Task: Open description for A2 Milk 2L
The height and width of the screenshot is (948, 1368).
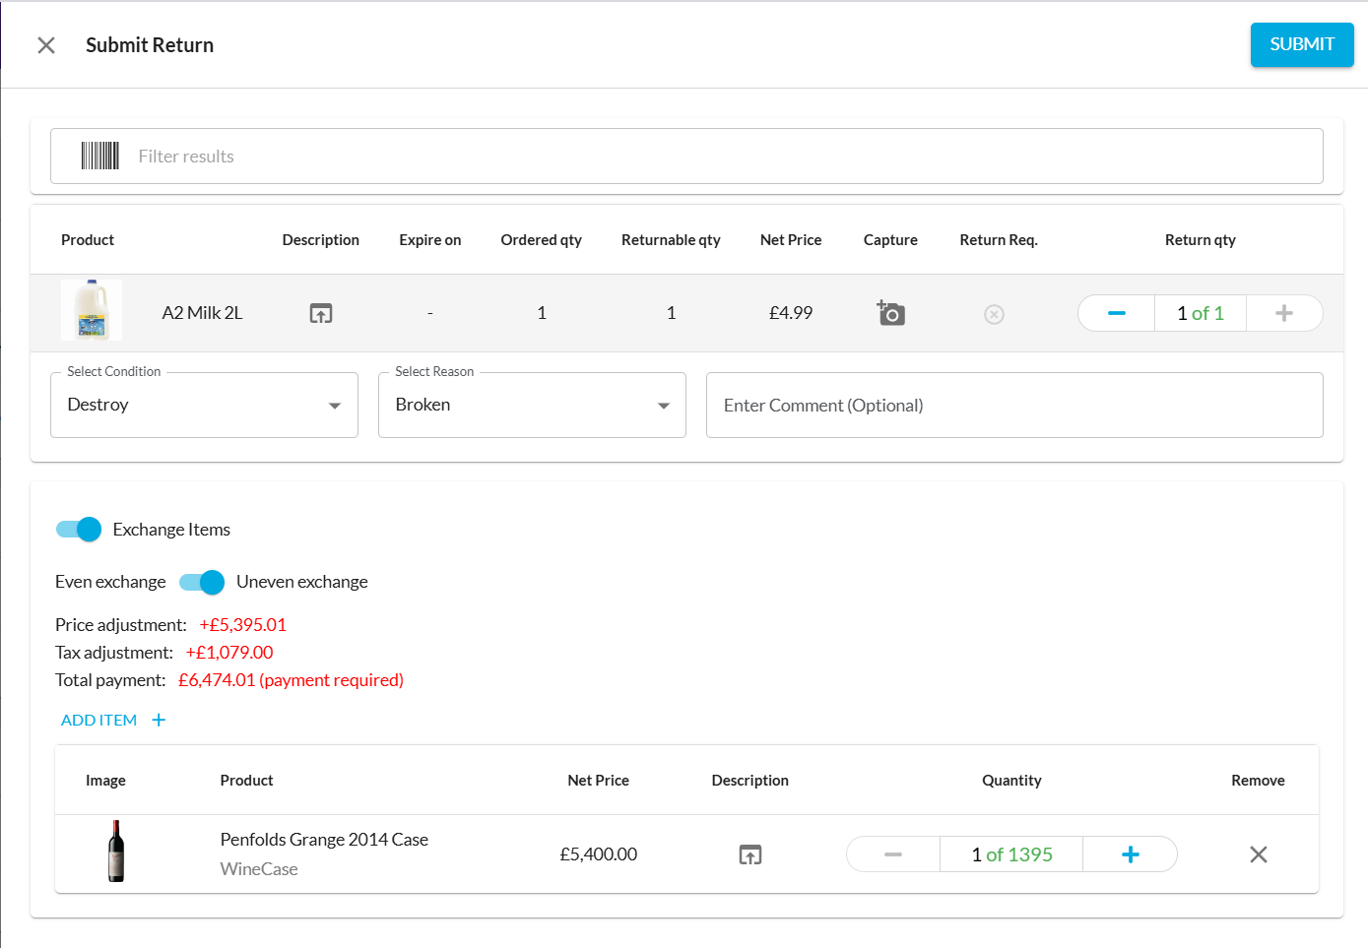Action: (321, 313)
